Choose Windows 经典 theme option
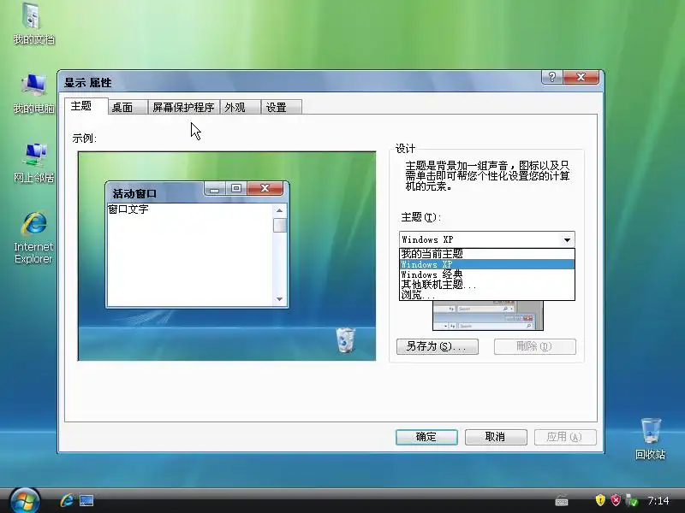 click(x=486, y=274)
